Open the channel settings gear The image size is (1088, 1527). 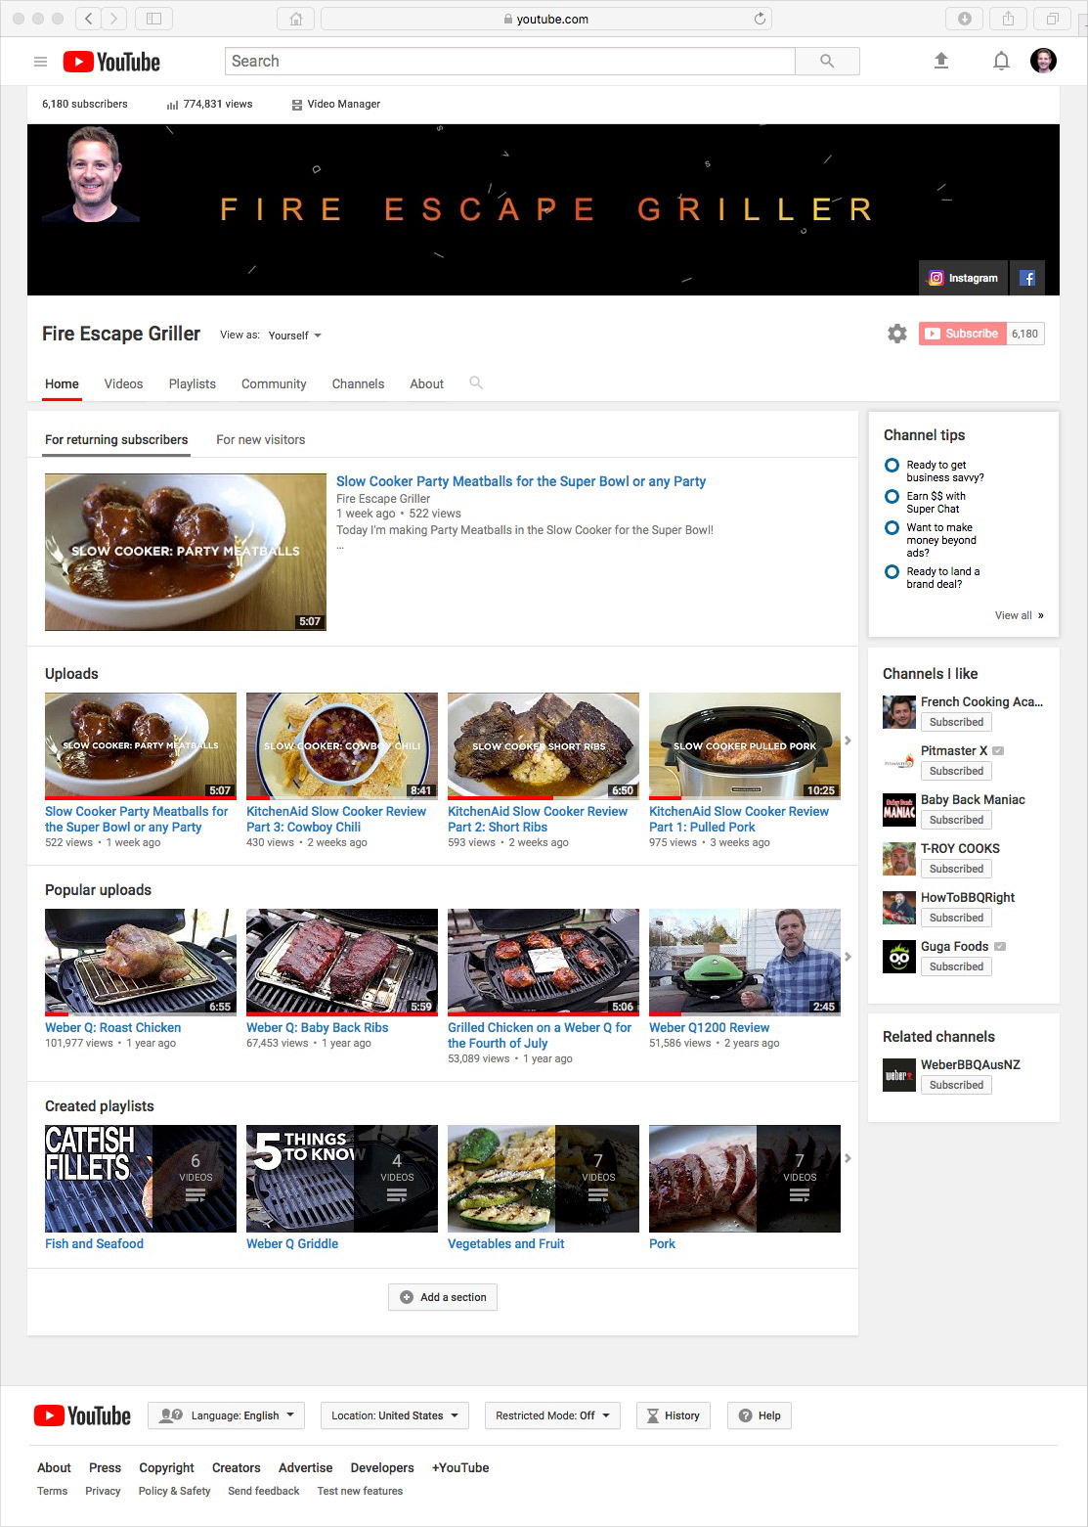click(x=897, y=334)
